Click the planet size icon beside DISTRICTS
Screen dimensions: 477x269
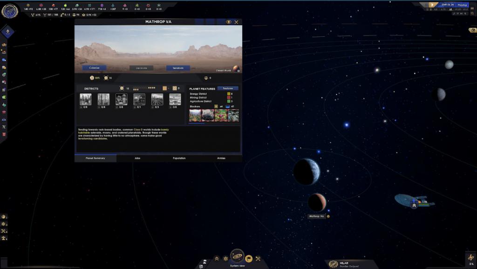[122, 88]
